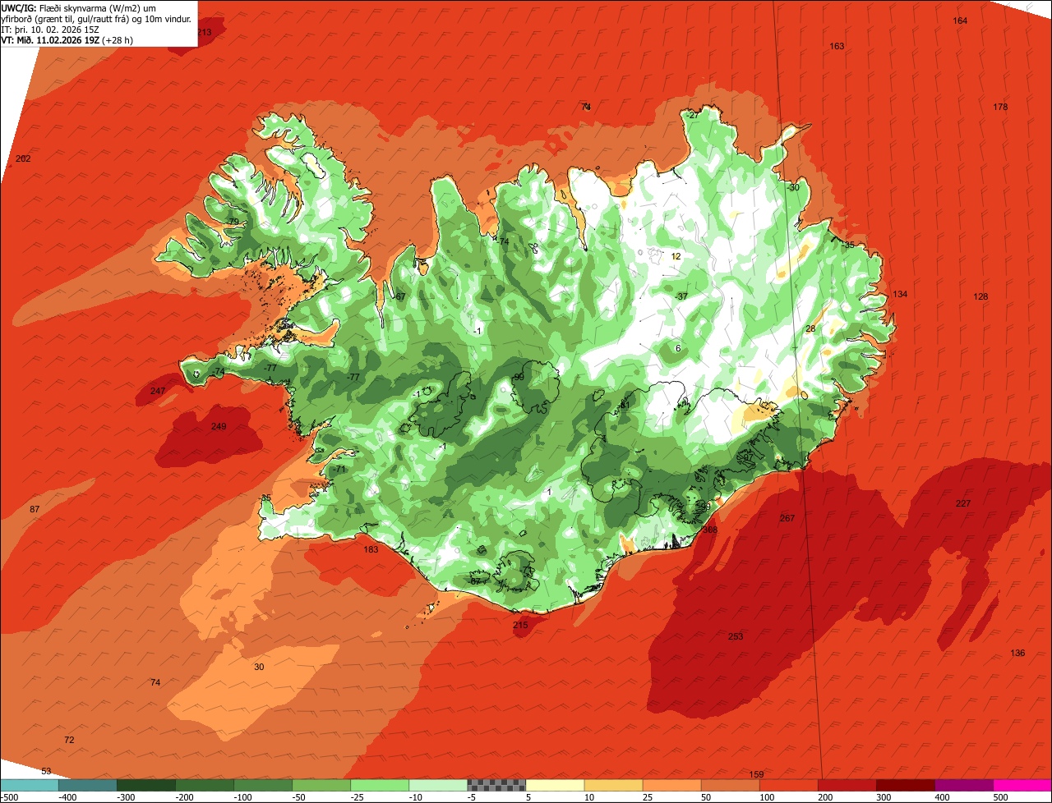Screen dimensions: 1052x803
Task: Select the map value 28 in east Iceland
Action: point(810,329)
